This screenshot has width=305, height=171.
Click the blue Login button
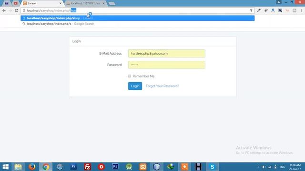pyautogui.click(x=135, y=86)
